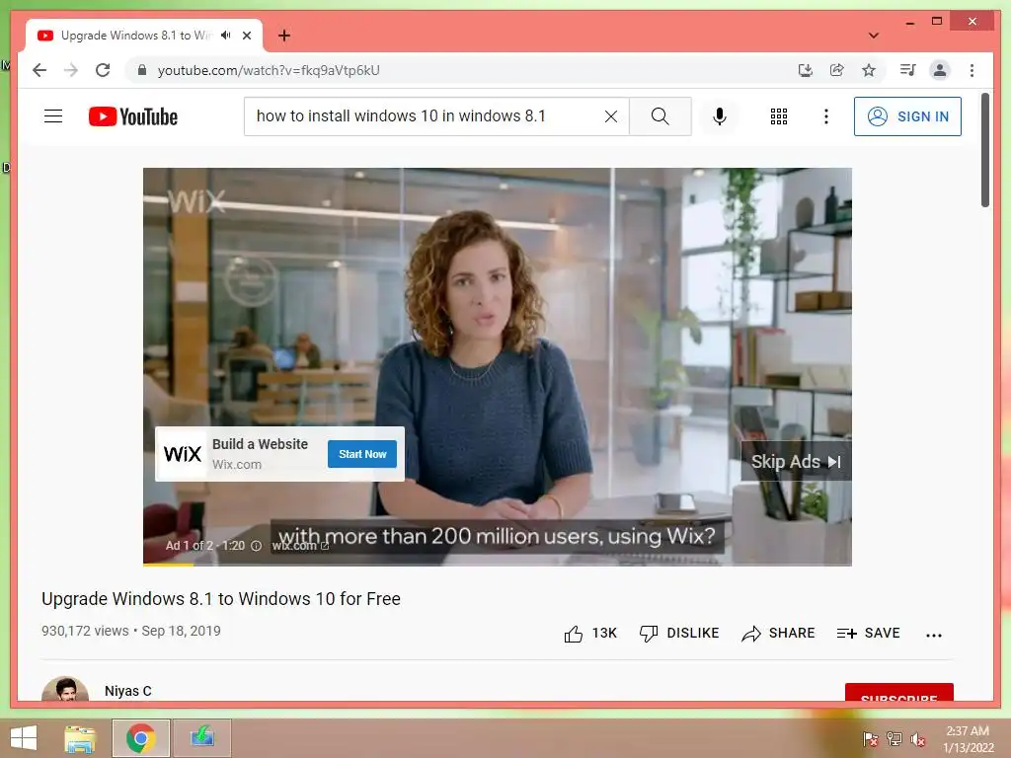This screenshot has width=1011, height=758.
Task: Open the YouTube hamburger guide menu
Action: pyautogui.click(x=53, y=116)
